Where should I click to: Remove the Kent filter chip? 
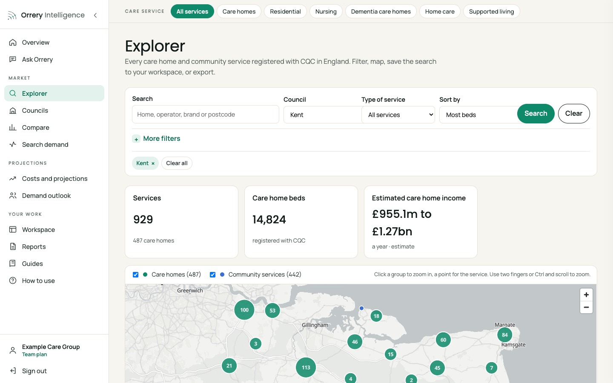click(x=153, y=163)
